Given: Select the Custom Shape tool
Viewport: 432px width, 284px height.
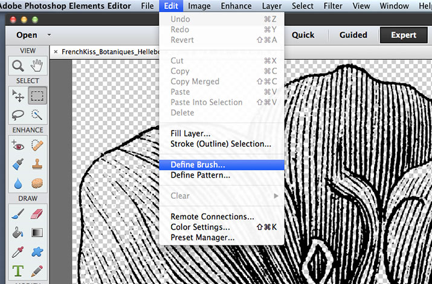Looking at the screenshot, I should coord(37,252).
